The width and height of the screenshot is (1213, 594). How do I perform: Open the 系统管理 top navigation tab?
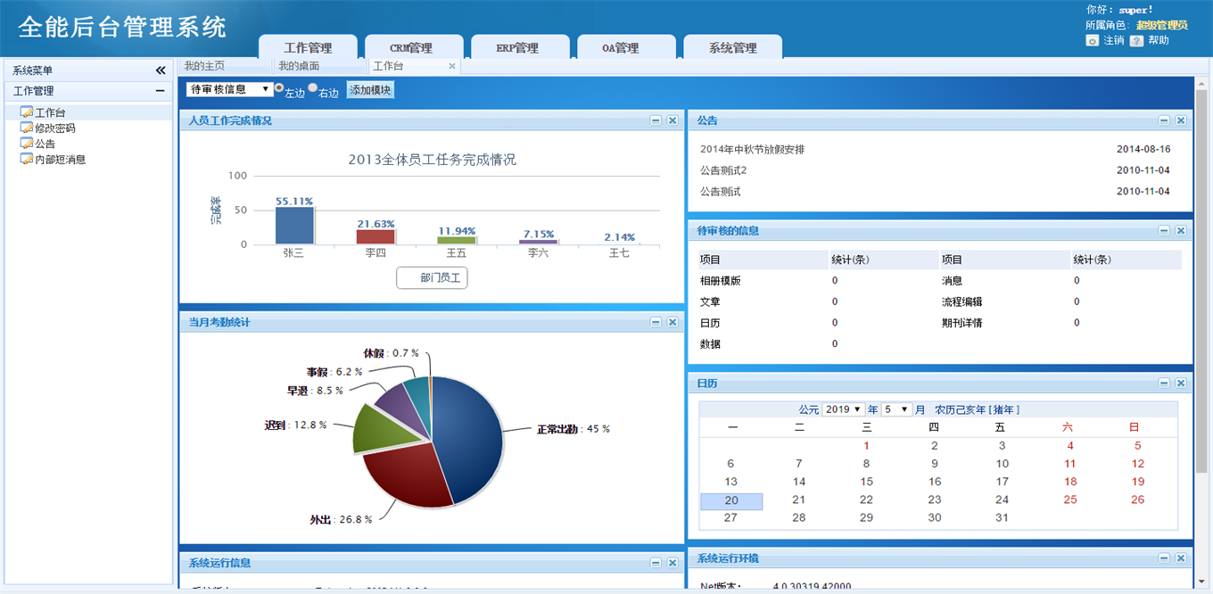pos(733,48)
